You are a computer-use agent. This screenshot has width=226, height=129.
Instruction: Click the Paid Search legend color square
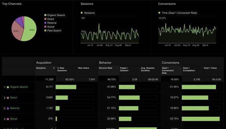[x=45, y=31]
